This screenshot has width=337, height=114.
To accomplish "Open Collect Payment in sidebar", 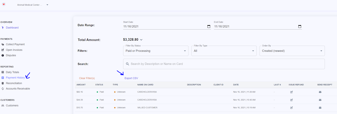I will pyautogui.click(x=15, y=44).
